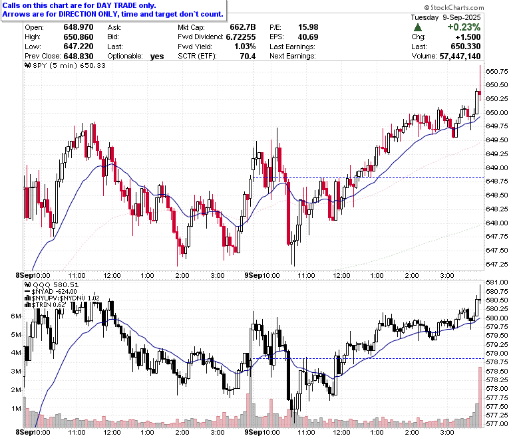Click the DAY TRADE only annotation box
The height and width of the screenshot is (438, 519).
click(x=114, y=10)
